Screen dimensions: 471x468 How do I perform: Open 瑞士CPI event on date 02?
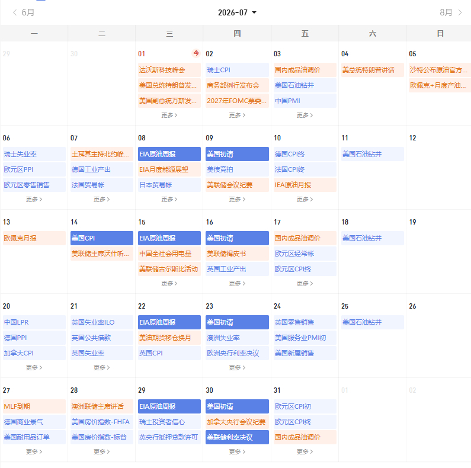[237, 70]
